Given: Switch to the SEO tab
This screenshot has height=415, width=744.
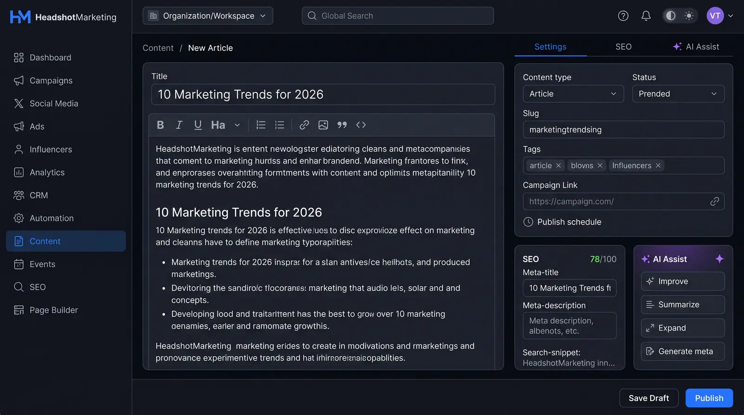Looking at the screenshot, I should tap(623, 46).
